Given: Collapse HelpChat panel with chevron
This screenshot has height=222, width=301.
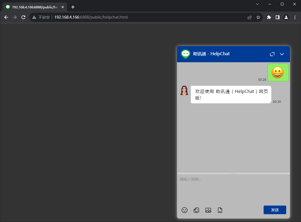Looking at the screenshot, I should pyautogui.click(x=282, y=54).
